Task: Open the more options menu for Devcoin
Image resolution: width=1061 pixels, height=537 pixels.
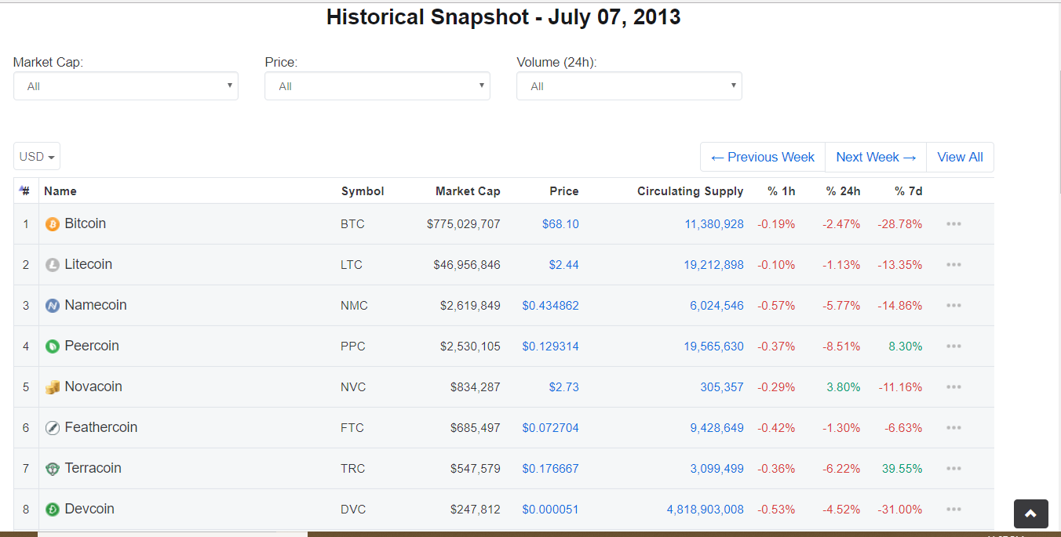Action: tap(953, 509)
